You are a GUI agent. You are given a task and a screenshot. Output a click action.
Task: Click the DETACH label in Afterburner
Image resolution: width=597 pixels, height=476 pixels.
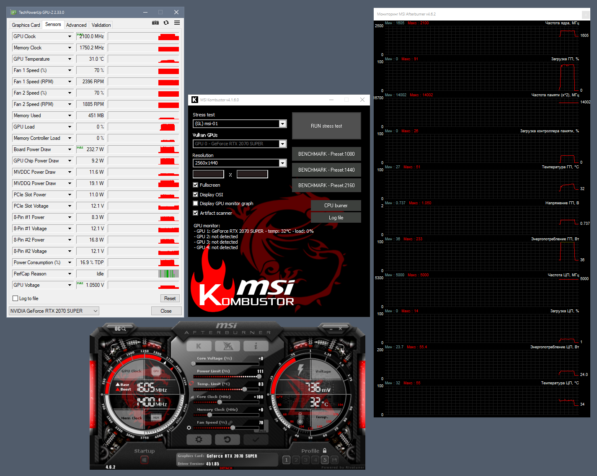(x=226, y=468)
